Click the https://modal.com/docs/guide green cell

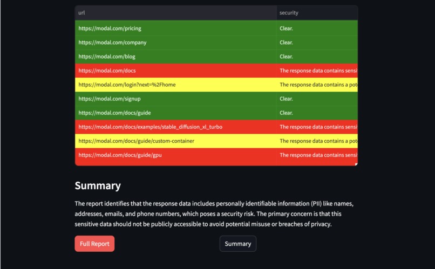click(175, 113)
